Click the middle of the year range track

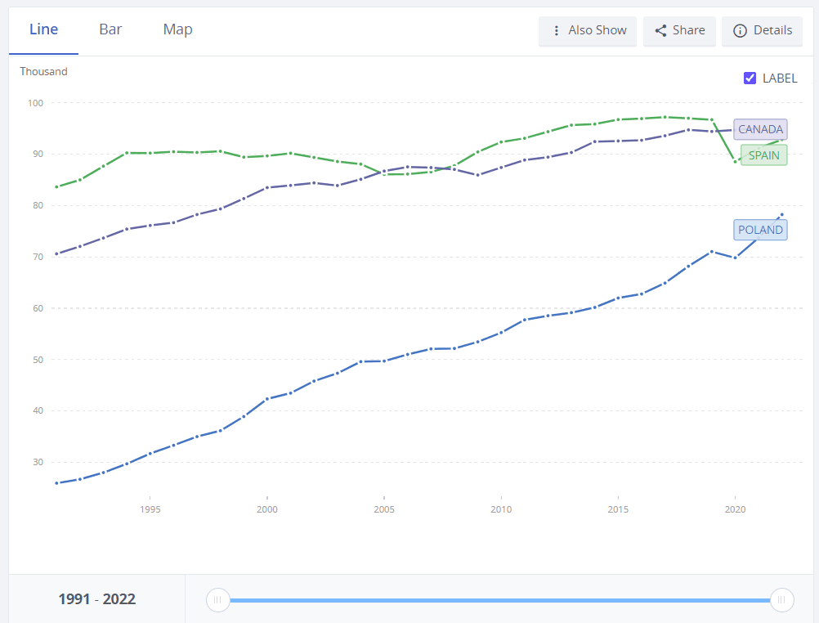pyautogui.click(x=499, y=600)
